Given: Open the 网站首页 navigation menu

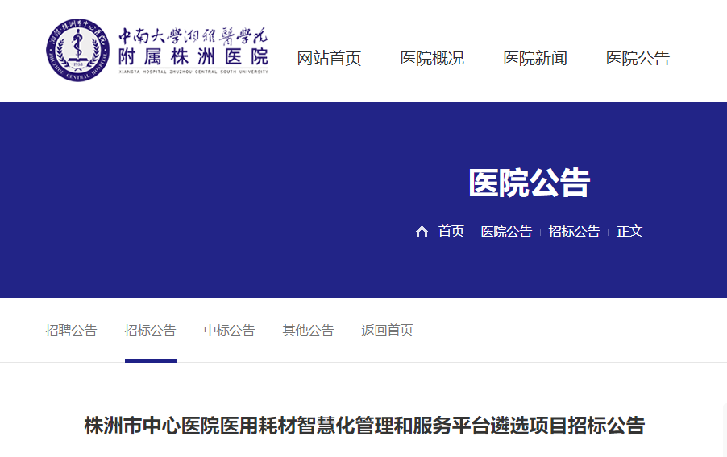Looking at the screenshot, I should (329, 59).
